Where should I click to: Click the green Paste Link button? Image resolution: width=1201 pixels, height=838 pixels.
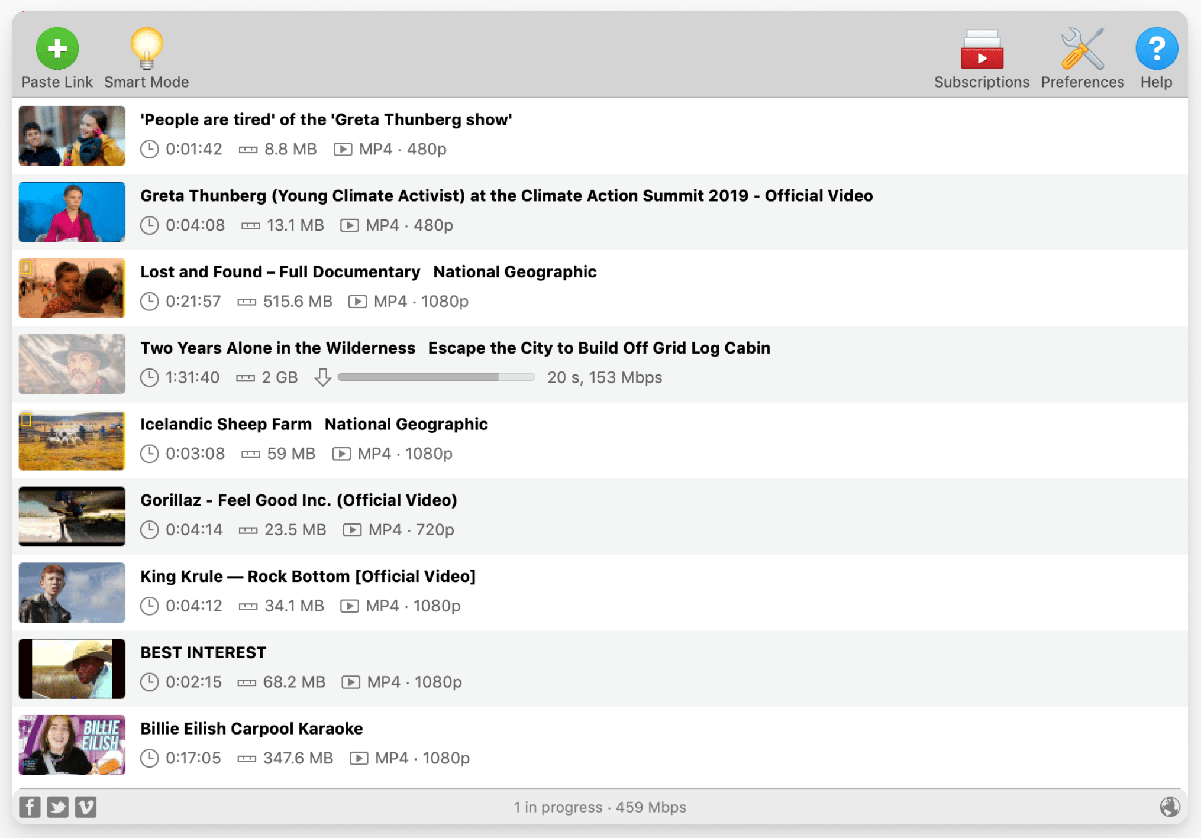57,50
